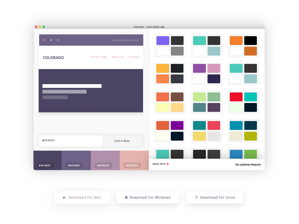Pick the brown swatch in coral palette

(177, 97)
